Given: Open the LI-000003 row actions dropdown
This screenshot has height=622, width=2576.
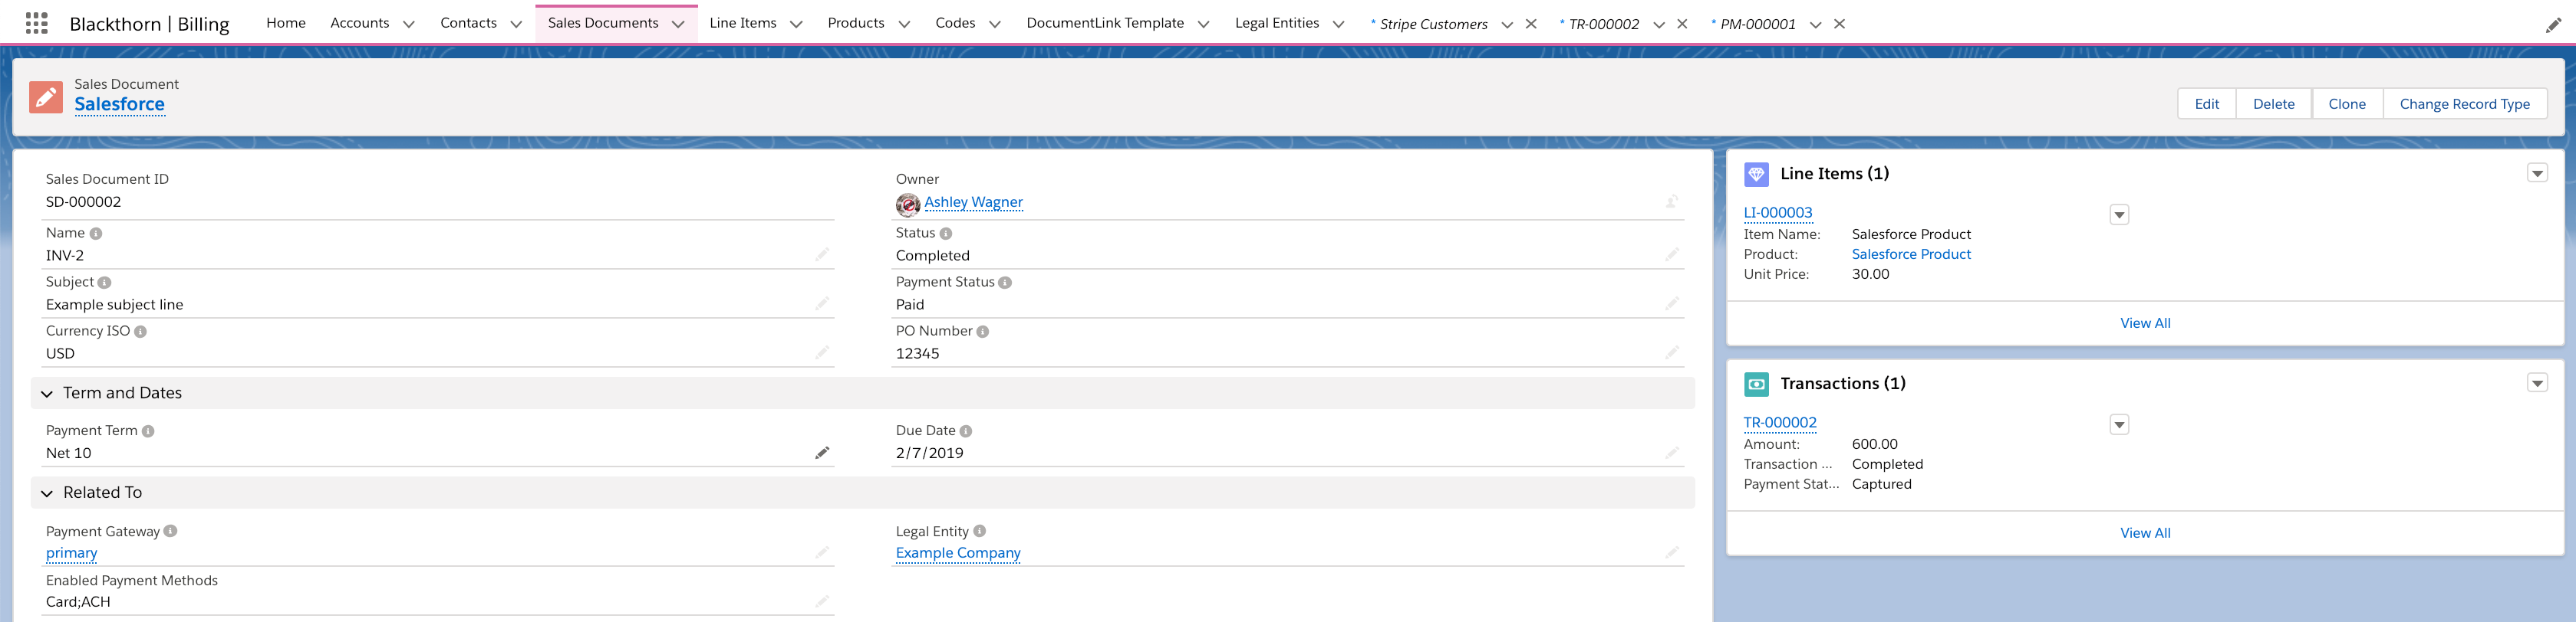Looking at the screenshot, I should point(2119,216).
